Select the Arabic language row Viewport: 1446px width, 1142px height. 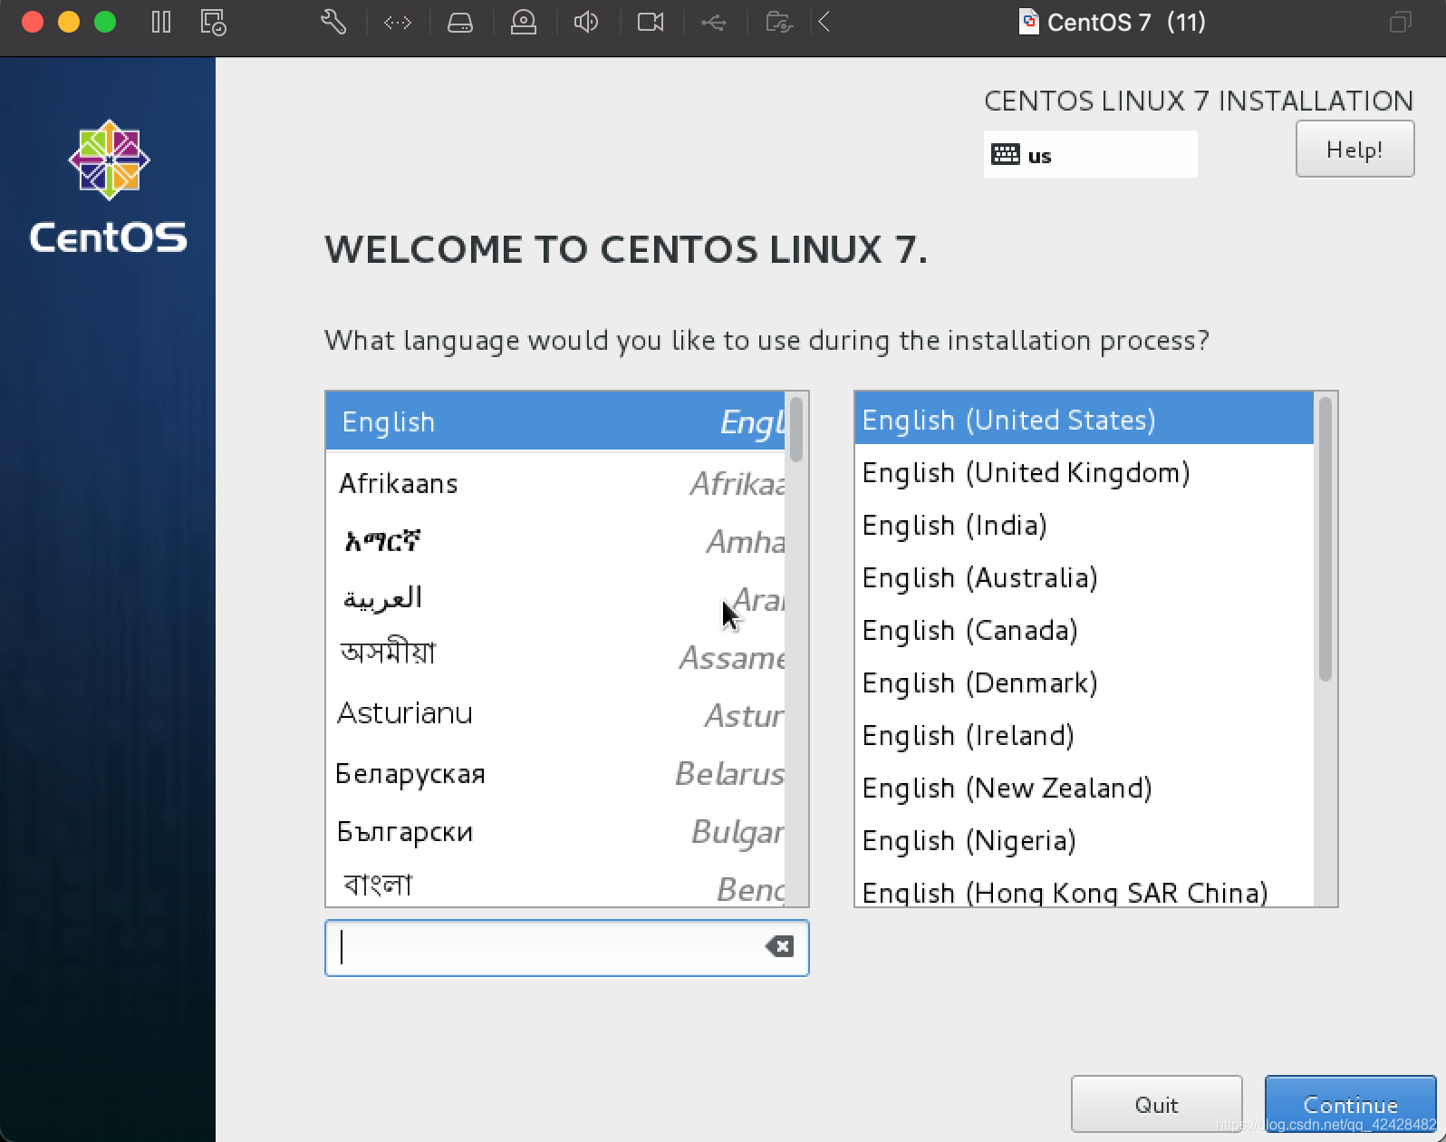click(555, 599)
